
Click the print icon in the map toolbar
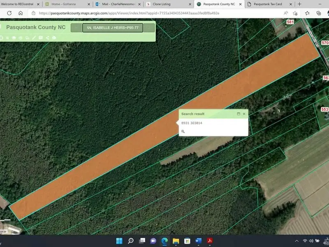click(x=54, y=38)
